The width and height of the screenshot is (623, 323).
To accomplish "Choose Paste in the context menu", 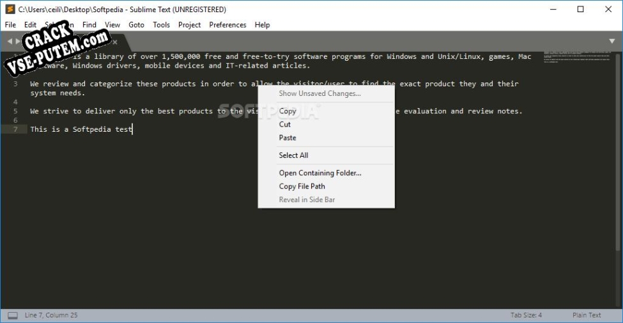I will tap(288, 138).
